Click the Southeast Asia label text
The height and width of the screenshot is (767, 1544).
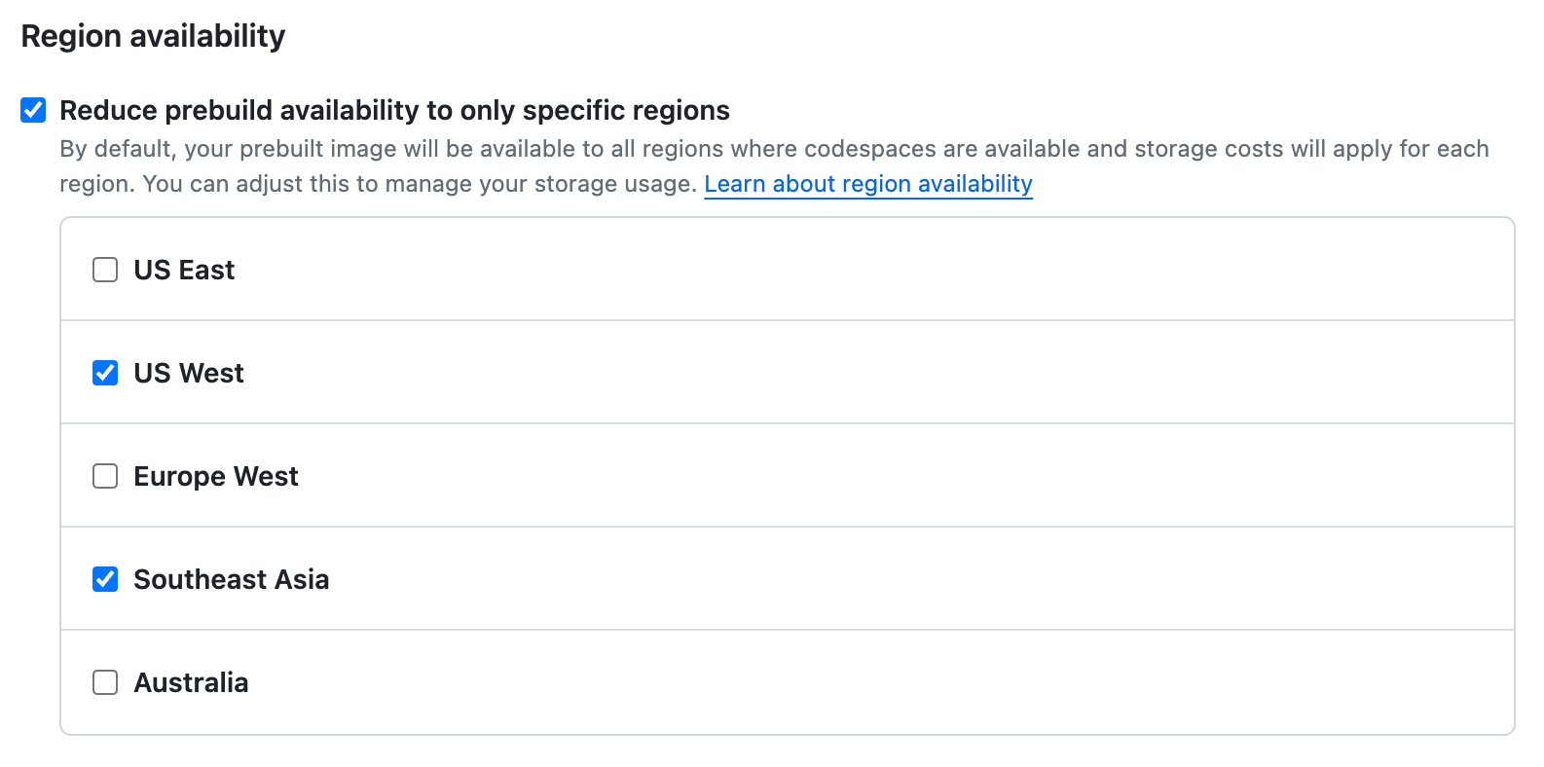(x=232, y=579)
